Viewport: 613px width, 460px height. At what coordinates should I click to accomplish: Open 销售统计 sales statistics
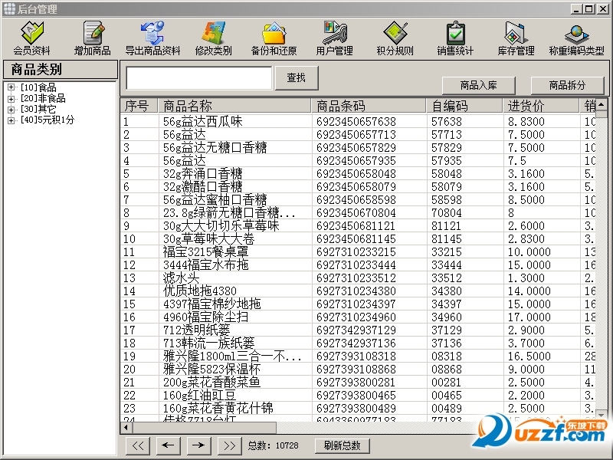tap(455, 38)
